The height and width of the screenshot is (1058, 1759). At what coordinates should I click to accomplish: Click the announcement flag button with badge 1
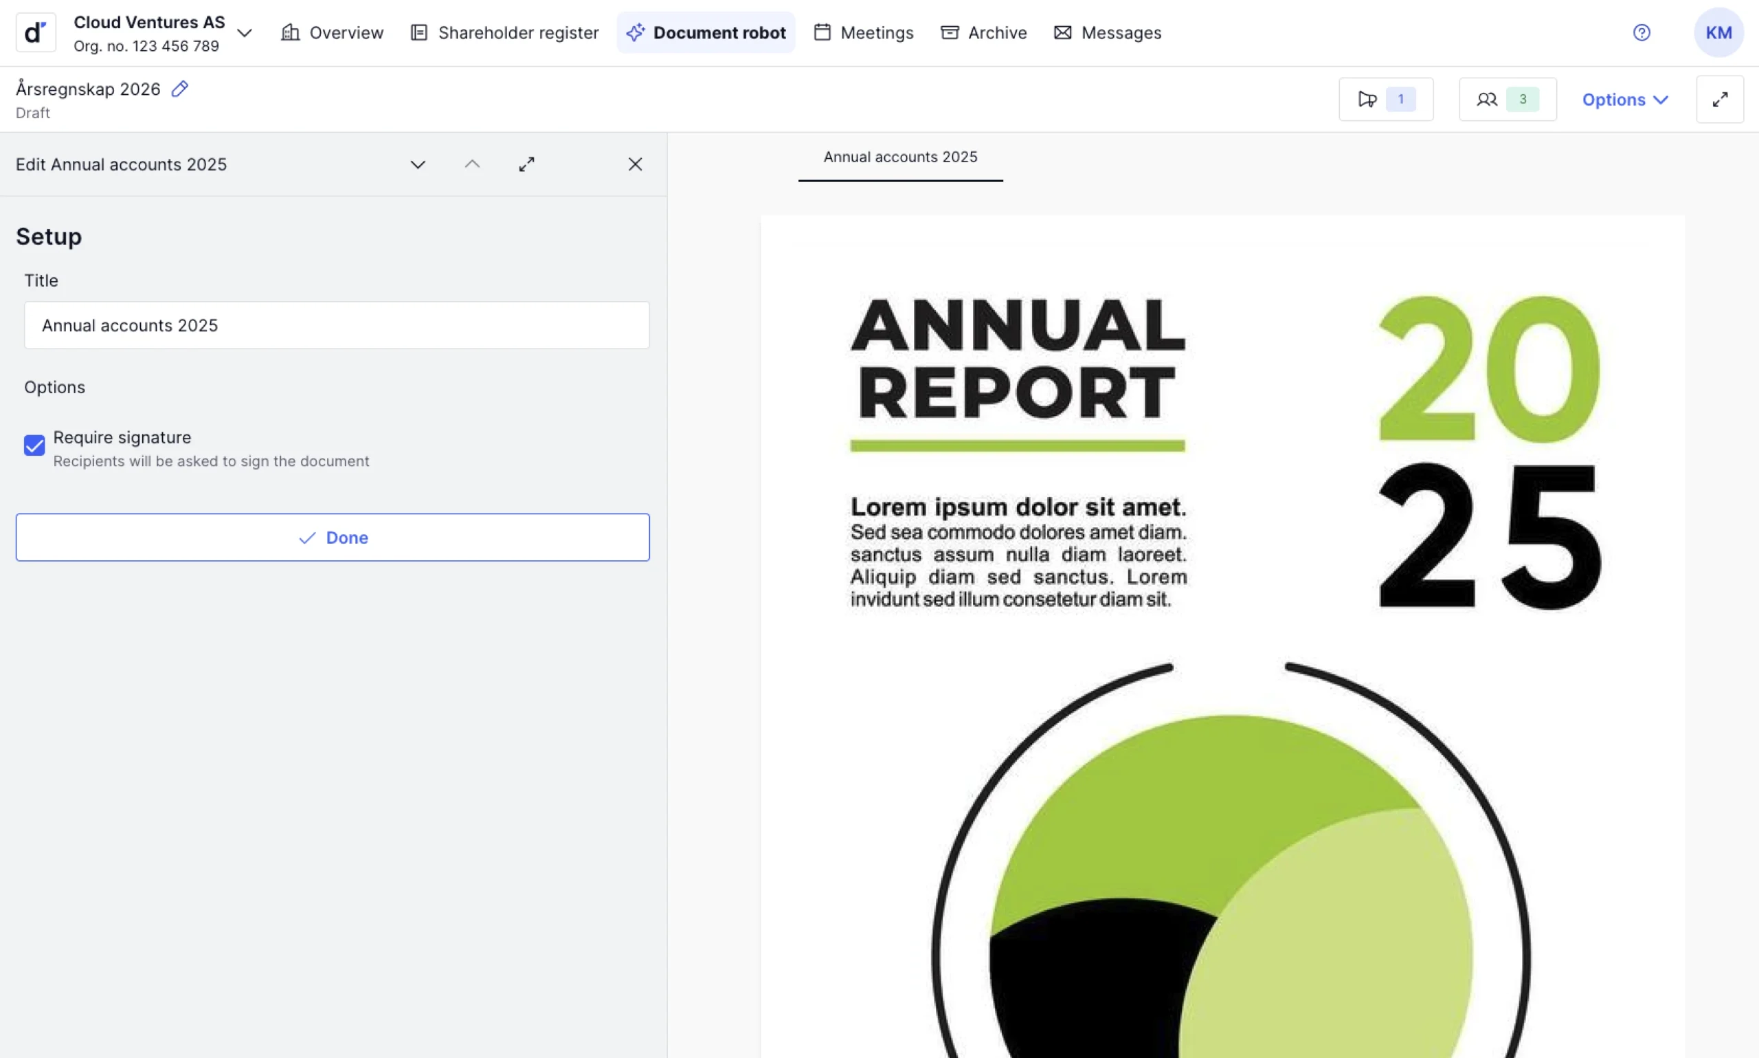coord(1385,99)
